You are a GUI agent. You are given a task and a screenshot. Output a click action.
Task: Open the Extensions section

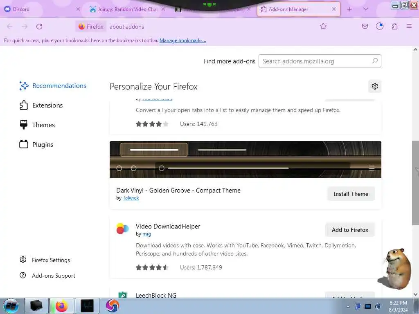click(41, 105)
